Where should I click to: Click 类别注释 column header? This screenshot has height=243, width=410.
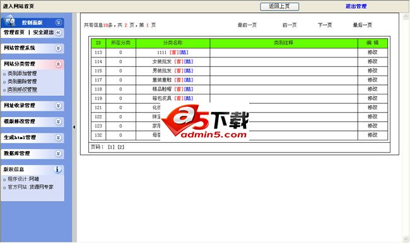click(x=284, y=43)
